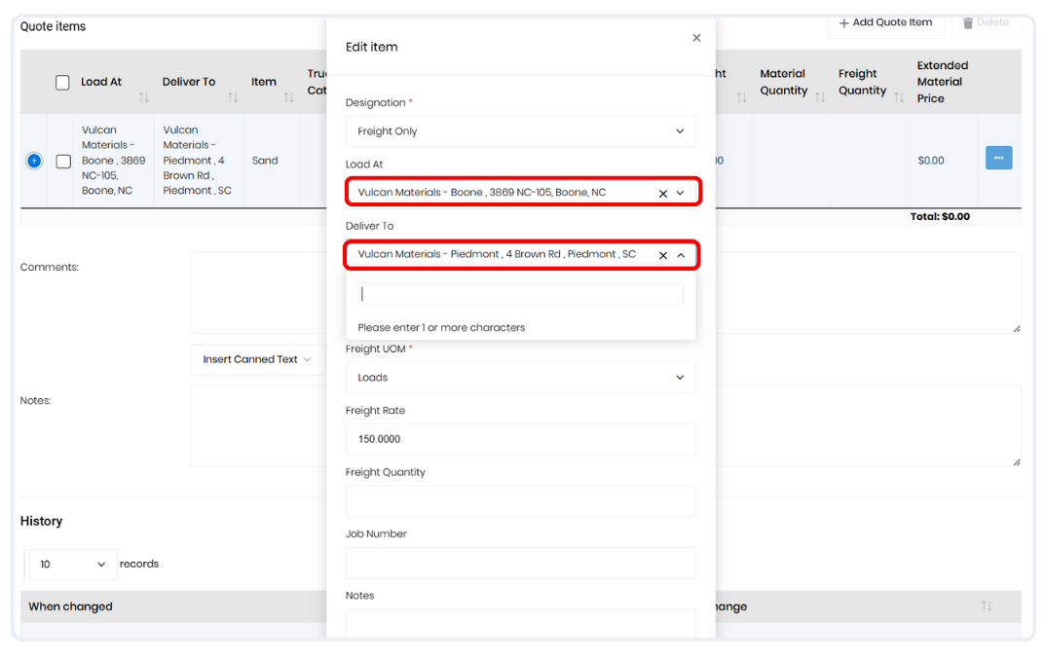Screen dimensions: 1045x662
Task: Sort by Material Quantity column arrows
Action: coord(820,96)
